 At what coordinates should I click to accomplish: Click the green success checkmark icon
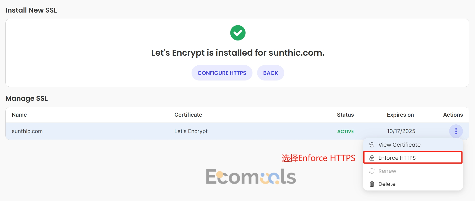[238, 33]
